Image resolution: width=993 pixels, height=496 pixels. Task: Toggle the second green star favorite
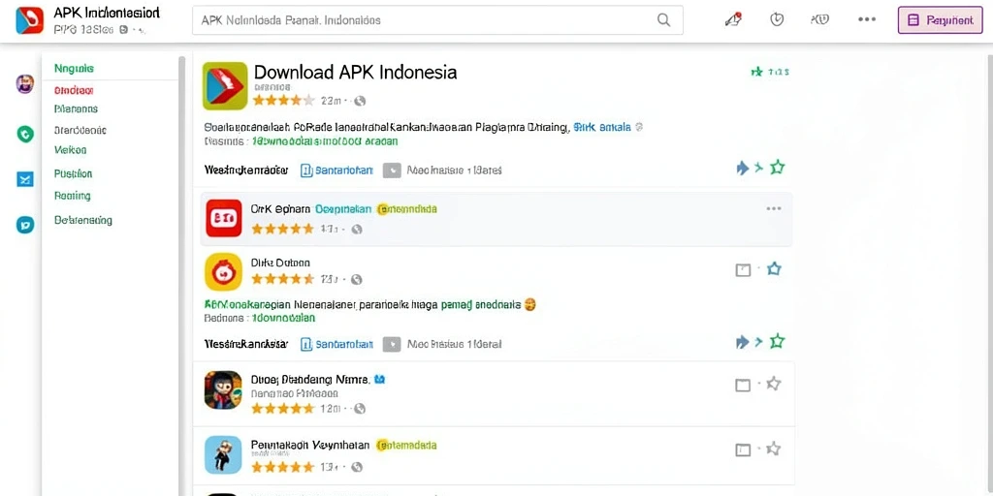[x=777, y=342]
